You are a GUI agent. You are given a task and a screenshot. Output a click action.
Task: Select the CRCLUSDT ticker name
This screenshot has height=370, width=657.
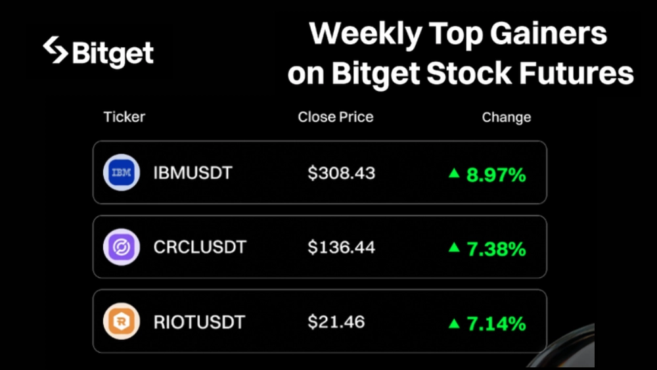200,248
